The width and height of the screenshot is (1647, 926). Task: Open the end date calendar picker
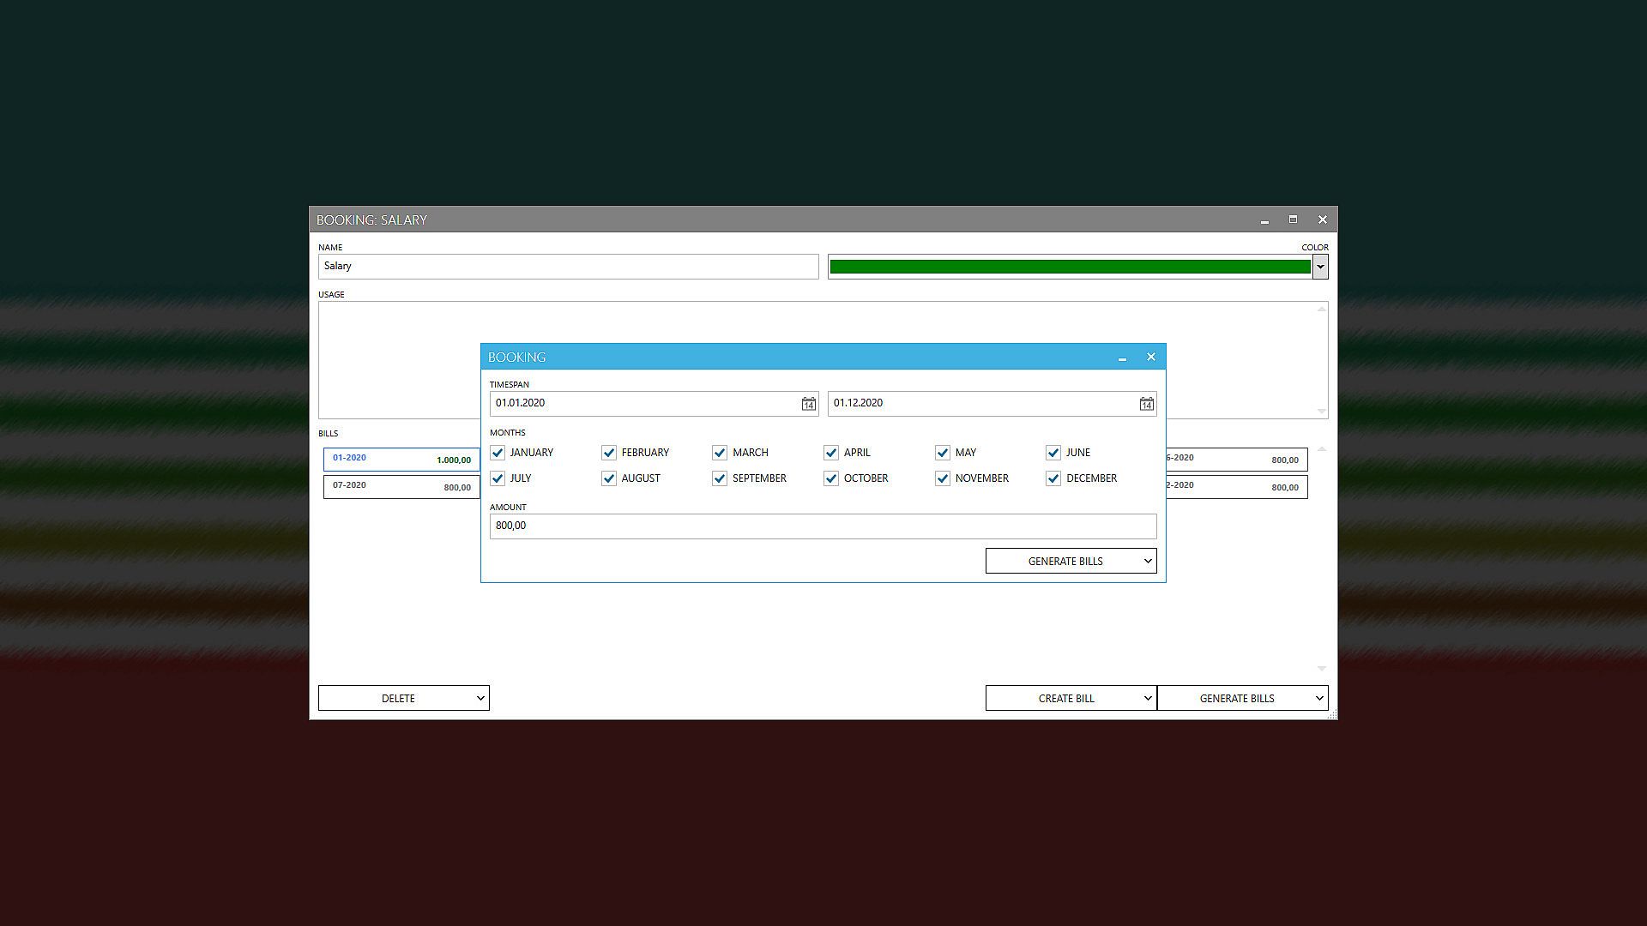tap(1146, 404)
